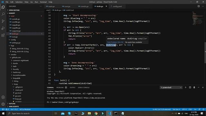Kill terminal with trash icon
Image resolution: width=206 pixels, height=116 pixels.
194,87
